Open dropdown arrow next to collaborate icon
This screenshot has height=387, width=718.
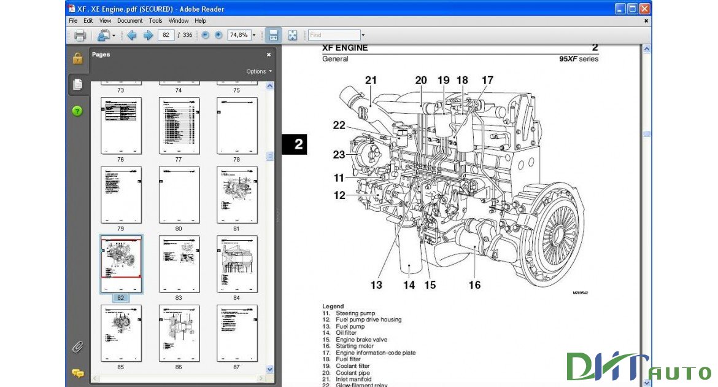click(x=114, y=35)
